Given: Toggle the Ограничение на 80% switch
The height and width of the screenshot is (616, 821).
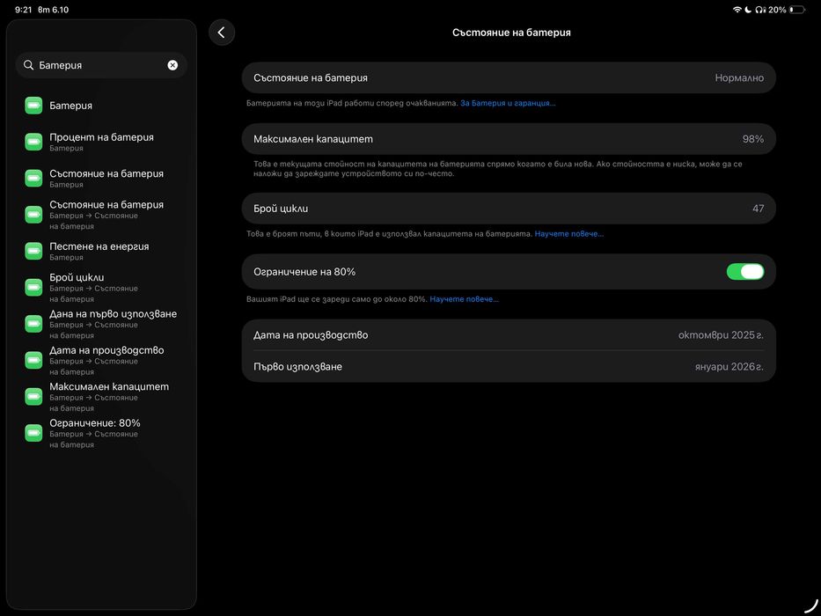Looking at the screenshot, I should tap(745, 271).
